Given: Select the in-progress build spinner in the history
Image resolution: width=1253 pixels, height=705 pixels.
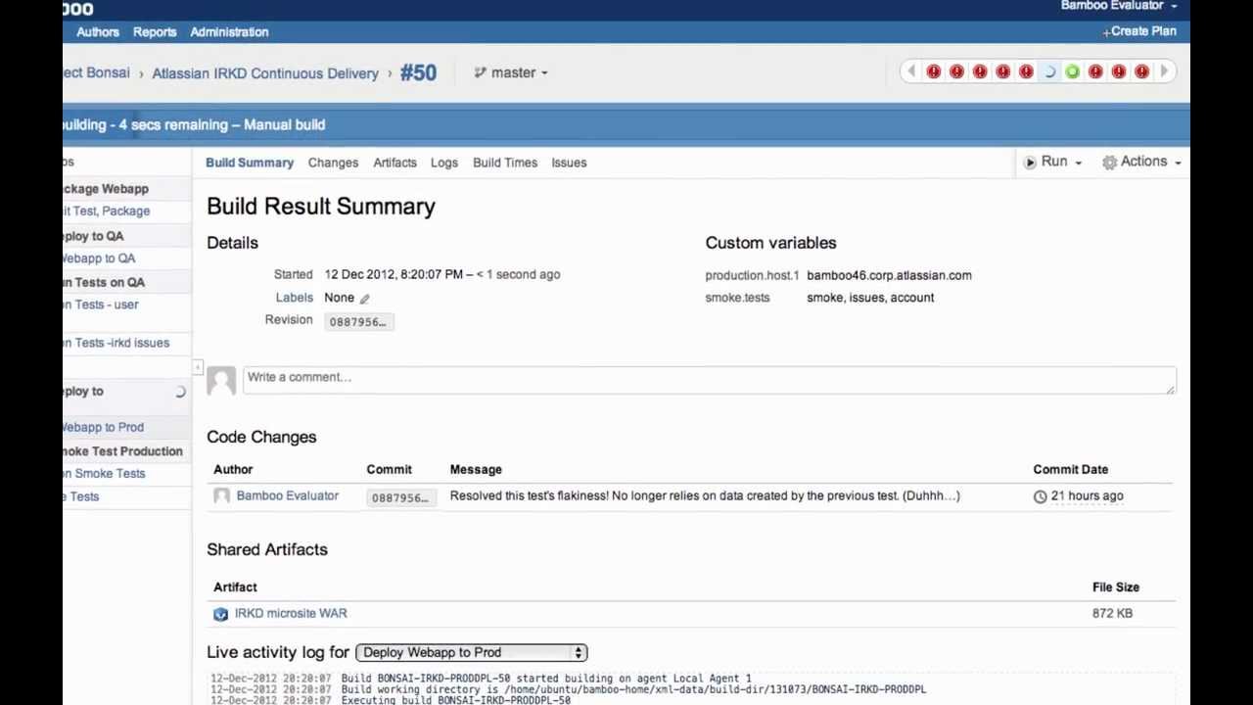Looking at the screenshot, I should (1049, 71).
